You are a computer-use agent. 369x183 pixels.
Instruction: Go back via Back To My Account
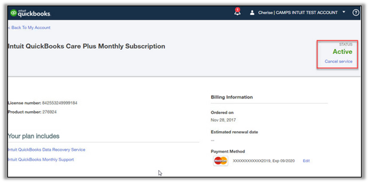coord(29,27)
